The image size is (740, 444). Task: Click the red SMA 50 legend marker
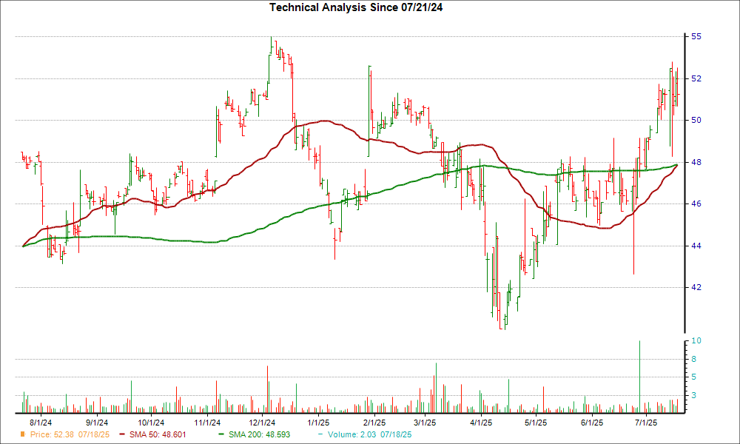point(123,434)
